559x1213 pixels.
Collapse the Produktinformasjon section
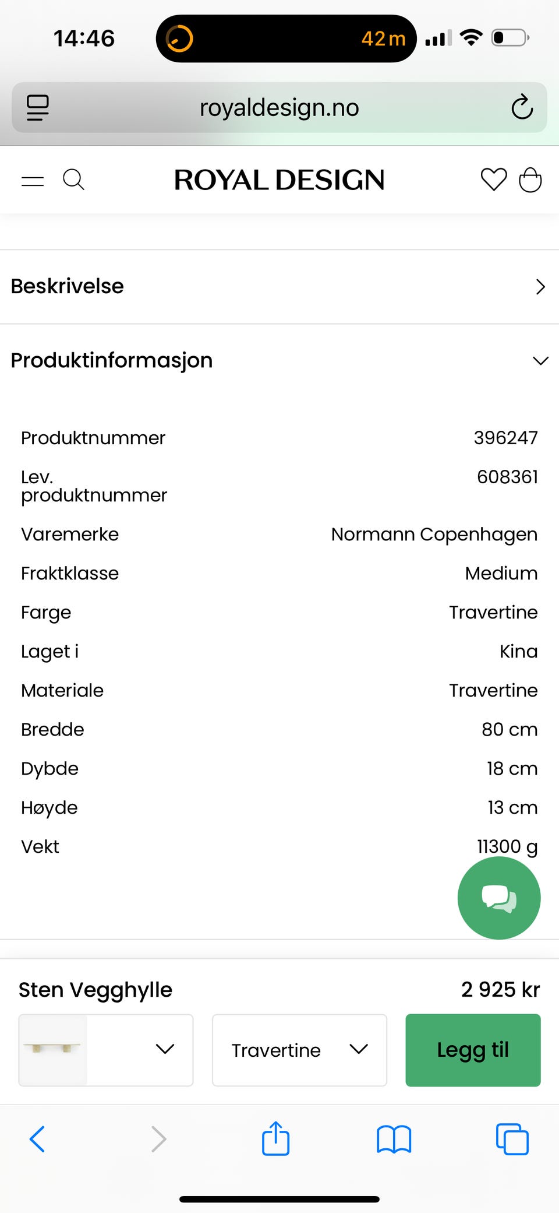279,360
